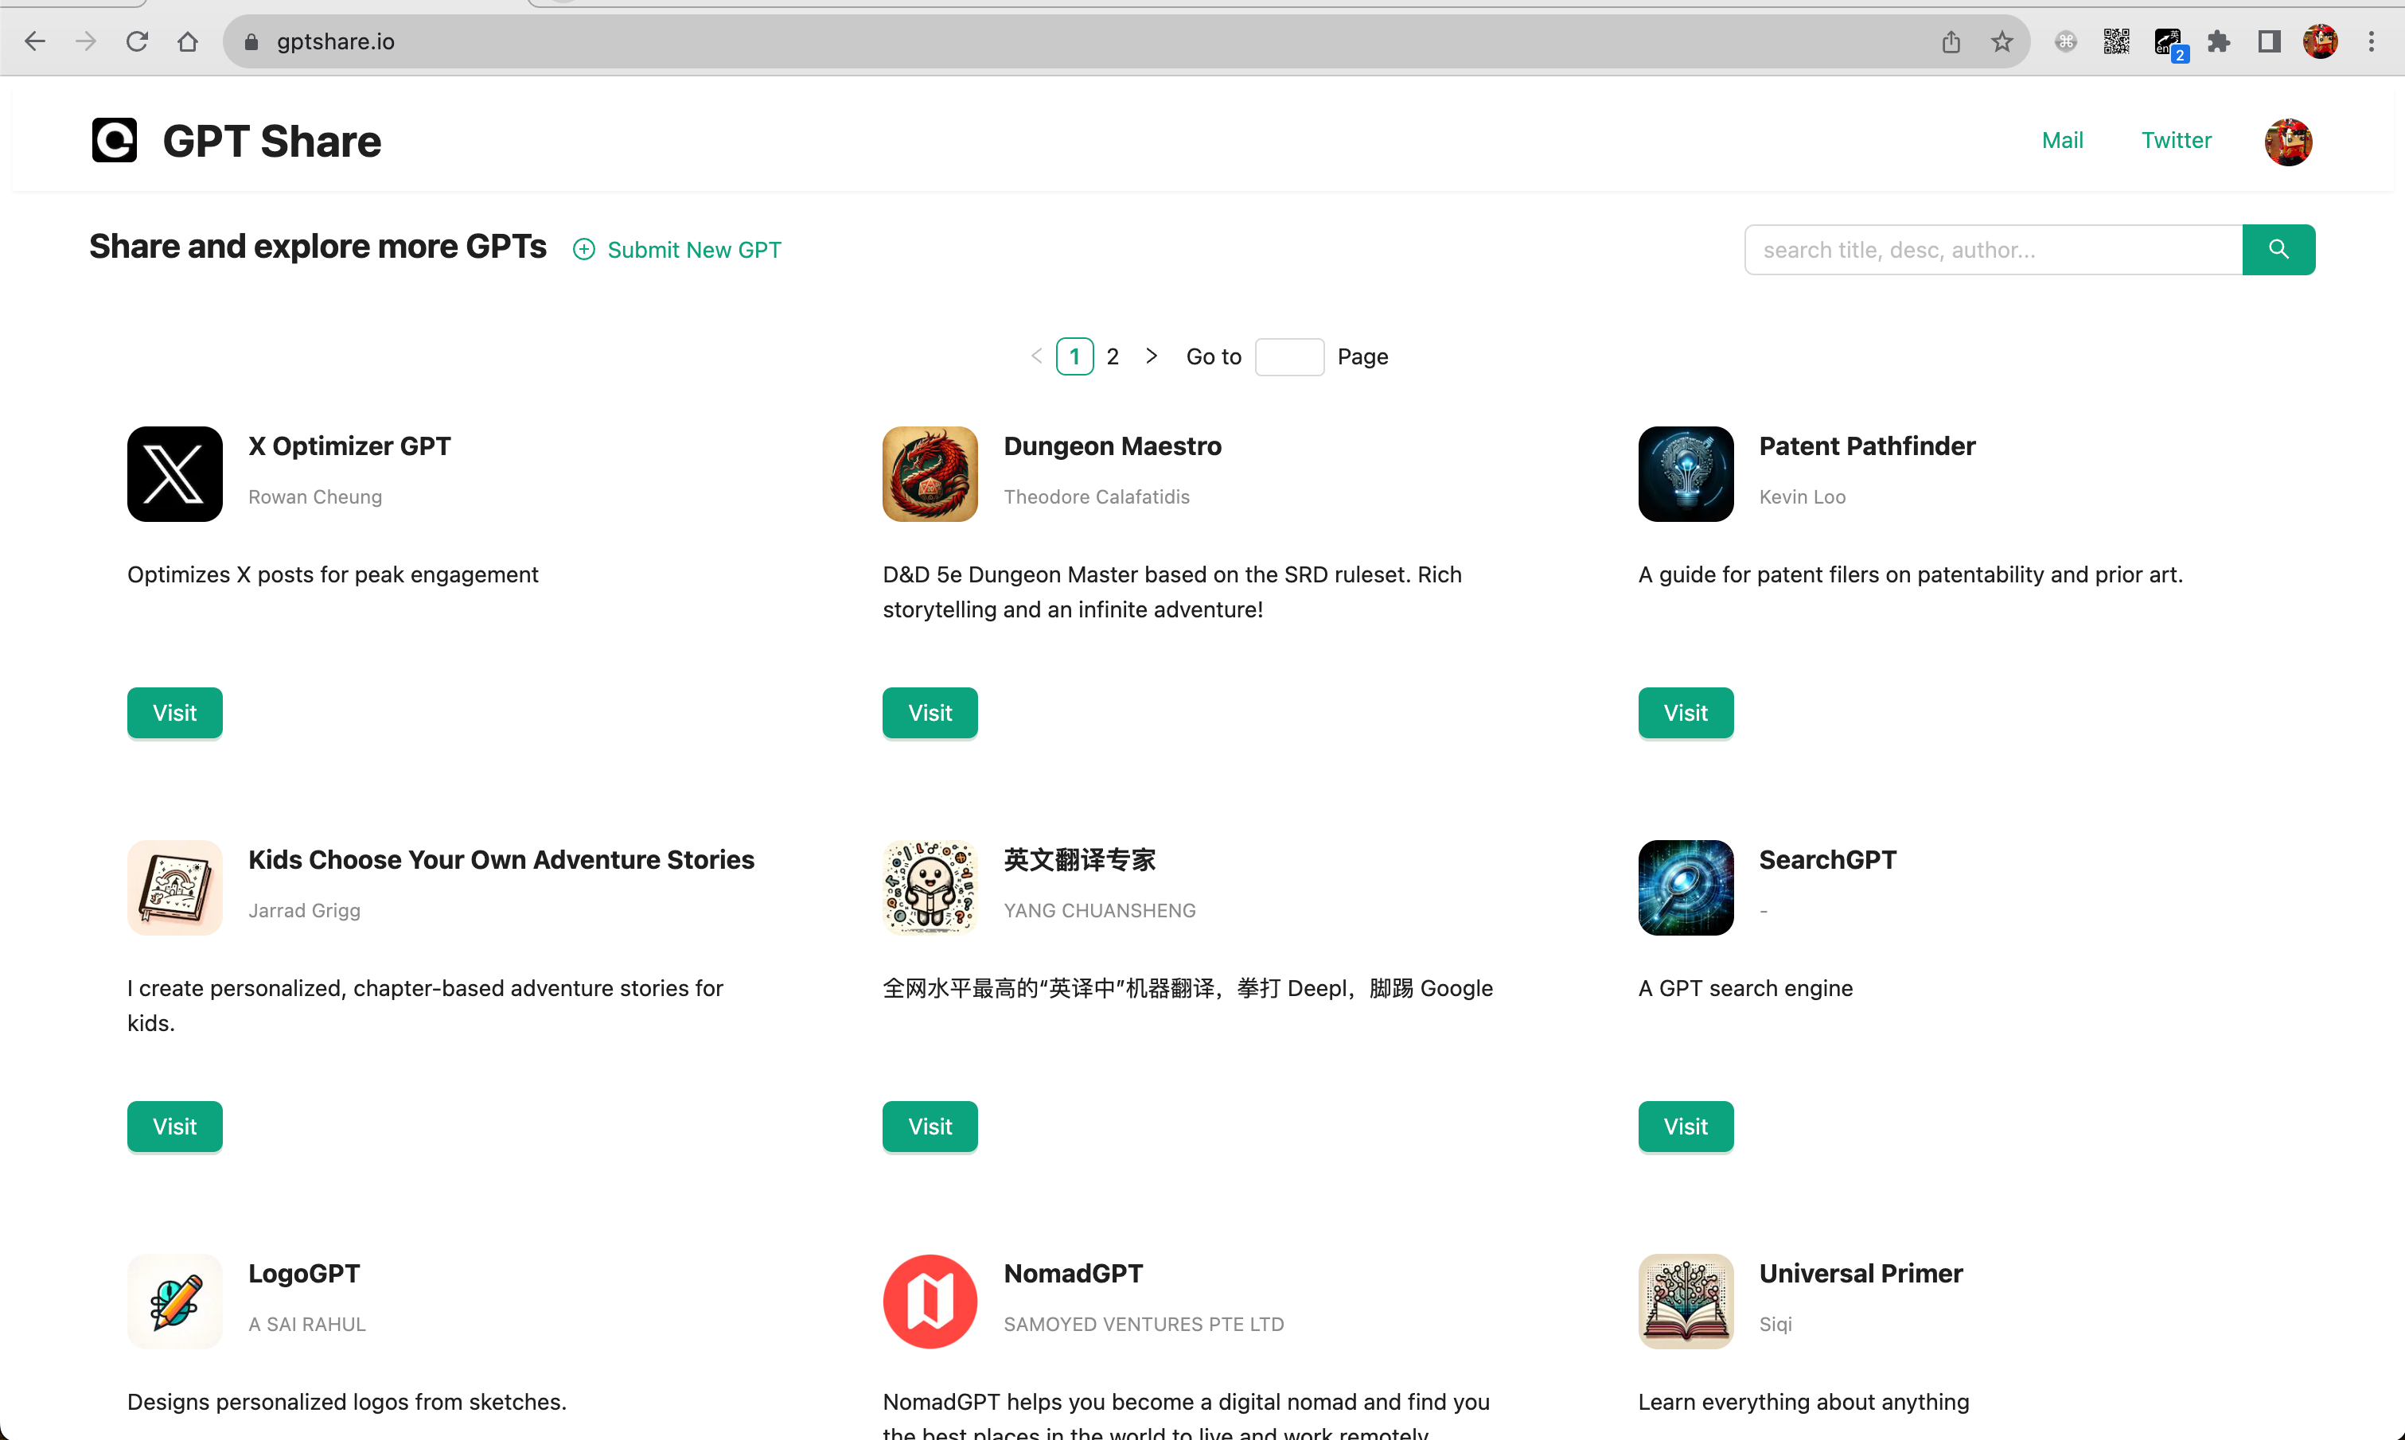
Task: Open the X Optimizer GPT icon
Action: (x=175, y=473)
